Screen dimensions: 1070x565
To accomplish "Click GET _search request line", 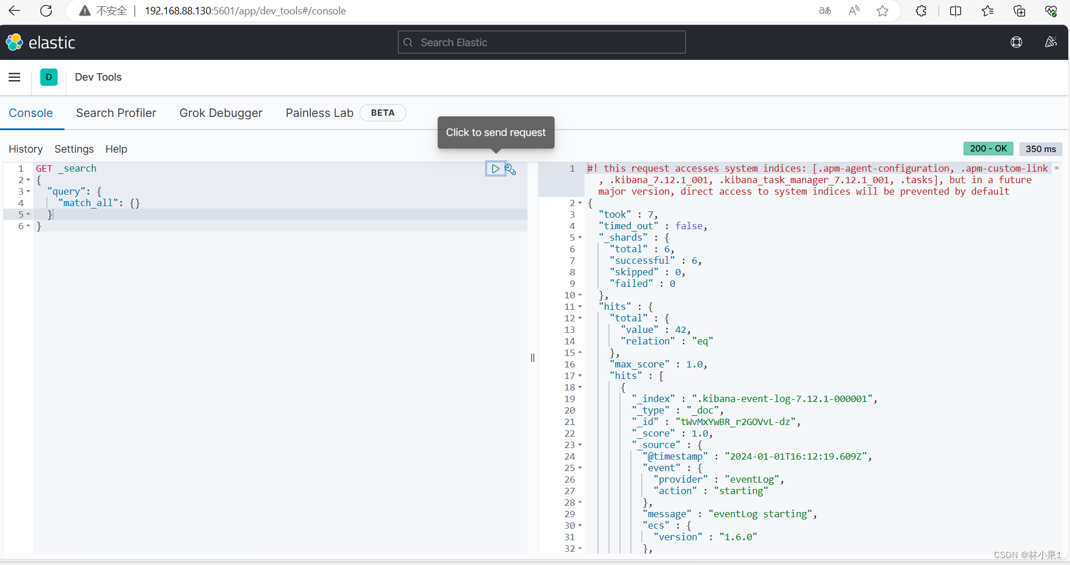I will pos(66,169).
